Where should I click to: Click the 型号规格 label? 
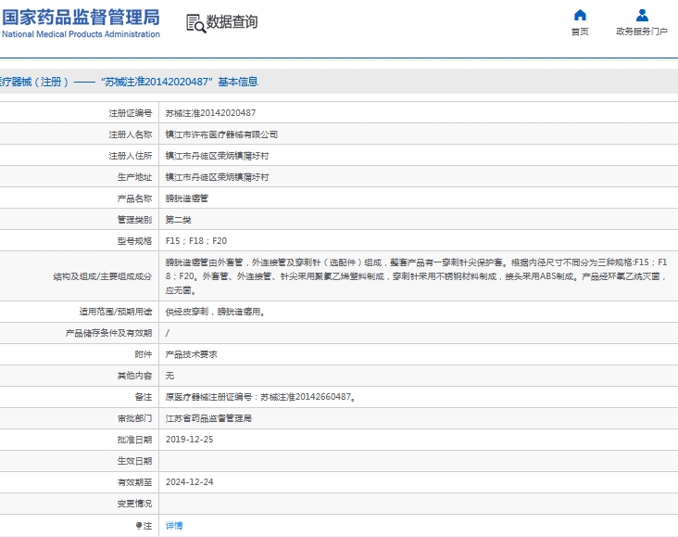coord(134,241)
